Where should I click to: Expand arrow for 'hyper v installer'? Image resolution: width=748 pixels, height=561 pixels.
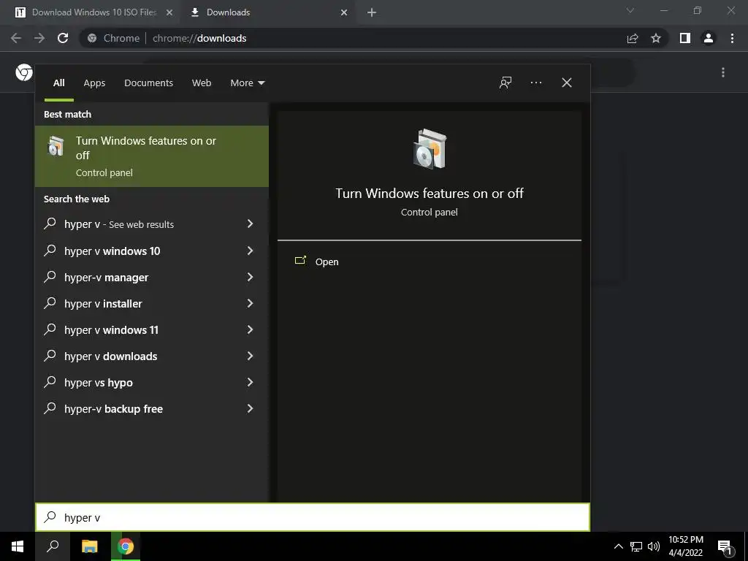(250, 303)
